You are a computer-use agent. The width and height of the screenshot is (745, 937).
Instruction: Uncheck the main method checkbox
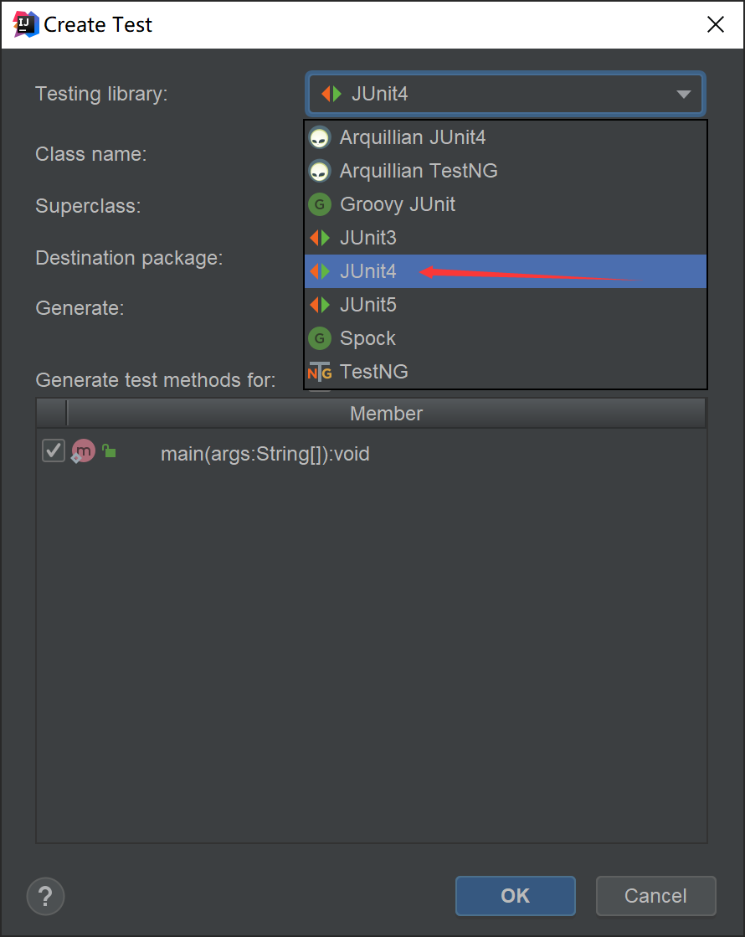(x=54, y=451)
